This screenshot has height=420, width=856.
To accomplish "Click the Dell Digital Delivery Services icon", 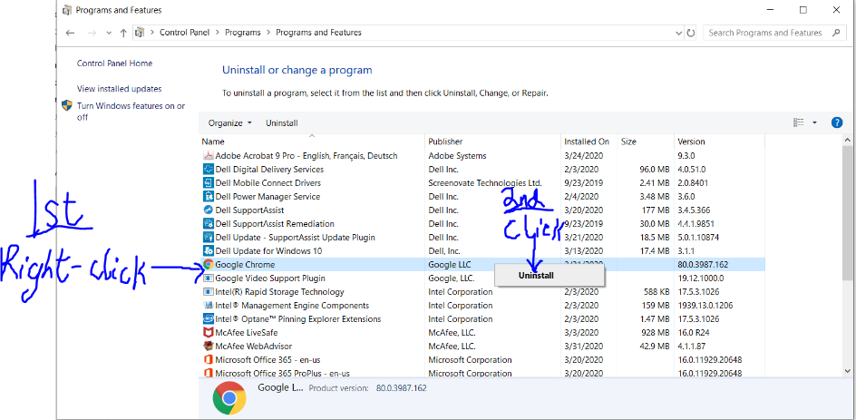I will coord(208,170).
